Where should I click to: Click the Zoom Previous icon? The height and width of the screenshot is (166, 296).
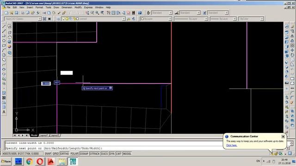pos(102,13)
